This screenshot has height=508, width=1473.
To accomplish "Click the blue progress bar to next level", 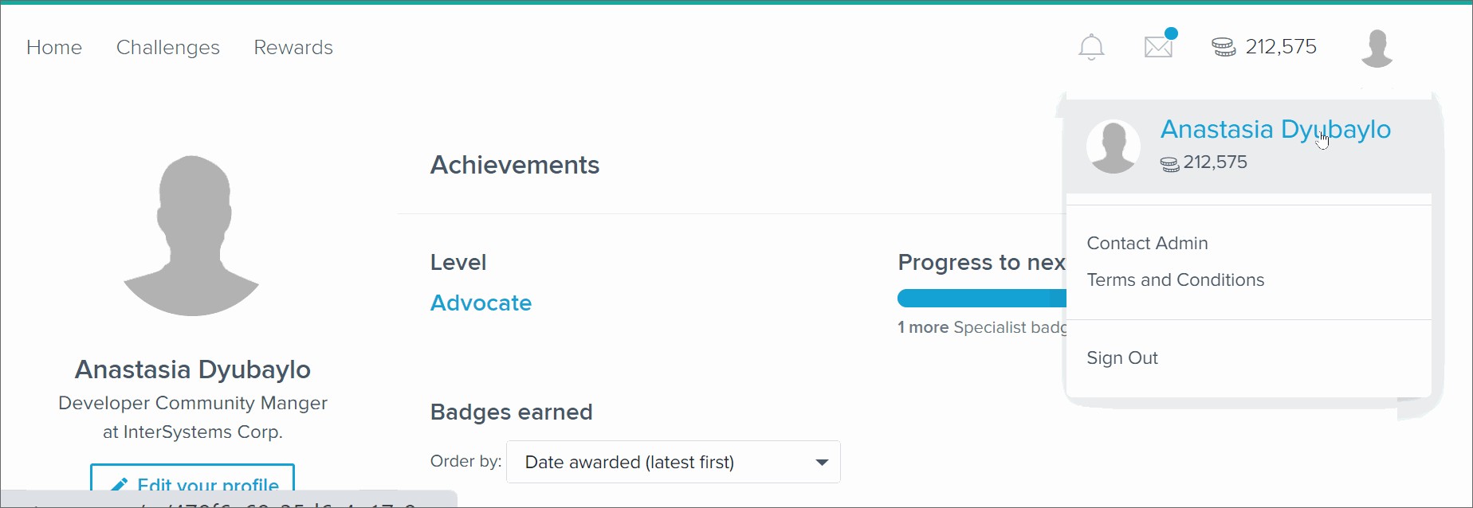I will 981,299.
